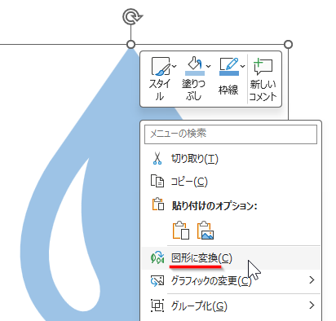Screen dimensions: 336x321
Task: Click the scissors cut icon
Action: (157, 158)
